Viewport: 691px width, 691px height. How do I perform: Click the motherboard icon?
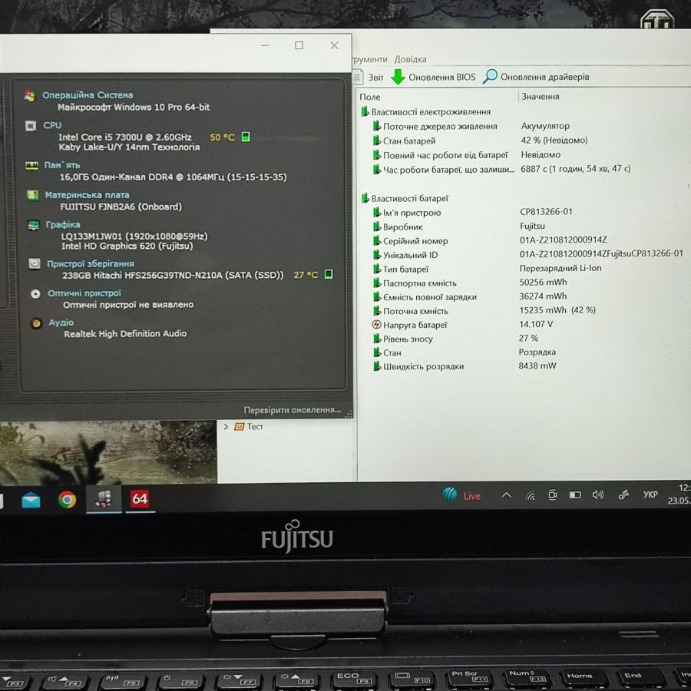32,195
